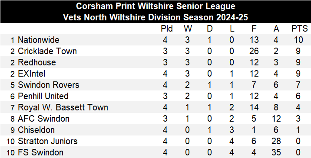The width and height of the screenshot is (311, 158).
Task: Select the FS Swindon team name
Action: coord(41,153)
